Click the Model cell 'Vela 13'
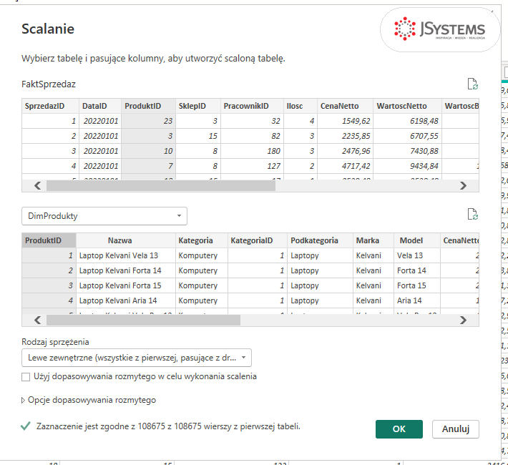Viewport: 508px width, 465px height. click(416, 255)
